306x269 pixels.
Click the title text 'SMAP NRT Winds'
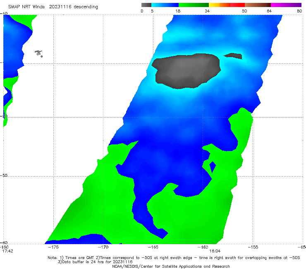click(26, 7)
